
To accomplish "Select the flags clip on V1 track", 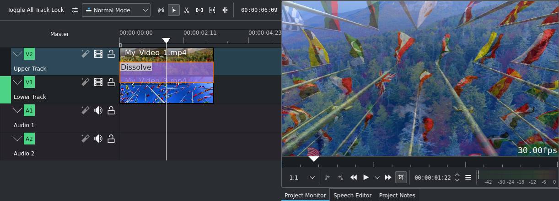I will [x=167, y=93].
